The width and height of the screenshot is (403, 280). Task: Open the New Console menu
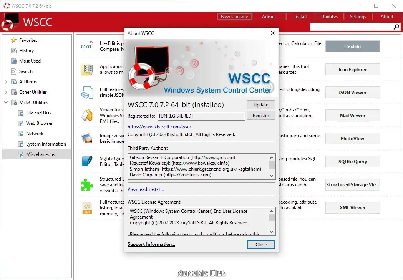(x=234, y=17)
